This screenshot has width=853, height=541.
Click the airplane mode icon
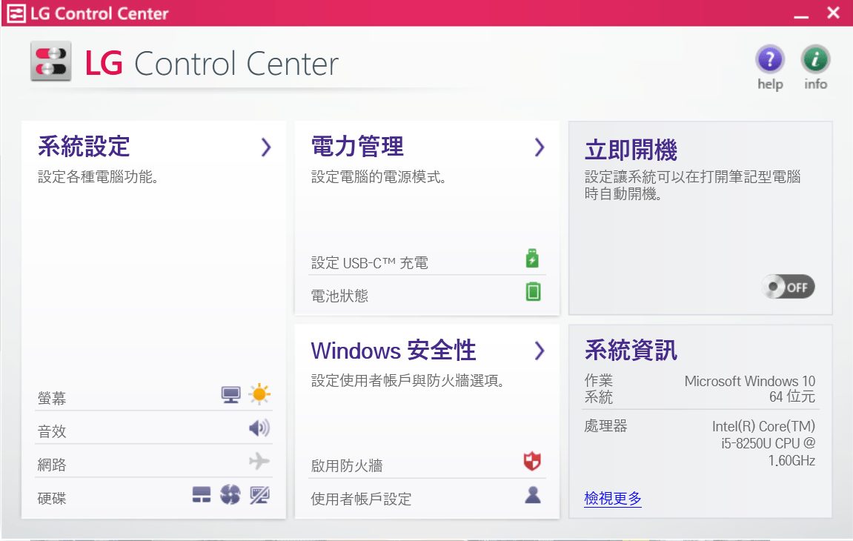[x=259, y=461]
